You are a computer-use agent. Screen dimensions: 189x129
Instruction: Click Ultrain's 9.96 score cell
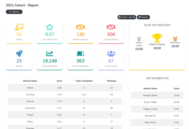(60, 88)
